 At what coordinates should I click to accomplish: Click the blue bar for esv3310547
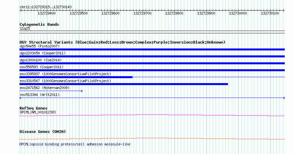124,84
